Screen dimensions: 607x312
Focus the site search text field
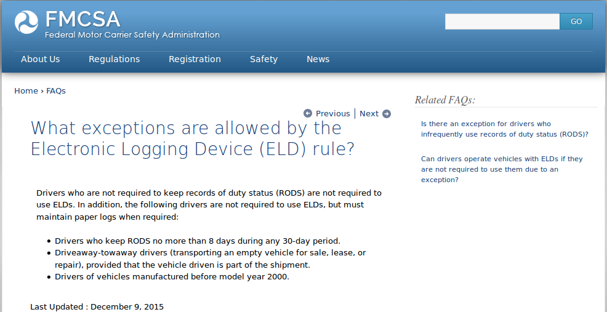(502, 22)
